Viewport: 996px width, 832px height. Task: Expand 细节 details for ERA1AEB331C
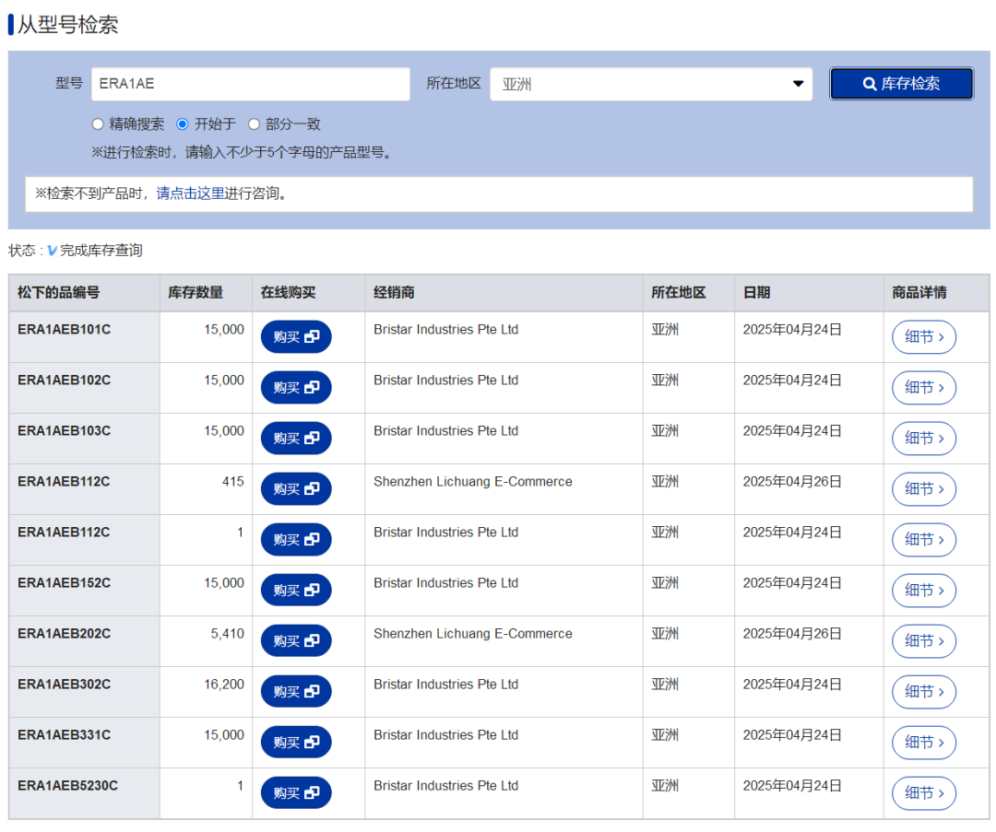tap(923, 743)
